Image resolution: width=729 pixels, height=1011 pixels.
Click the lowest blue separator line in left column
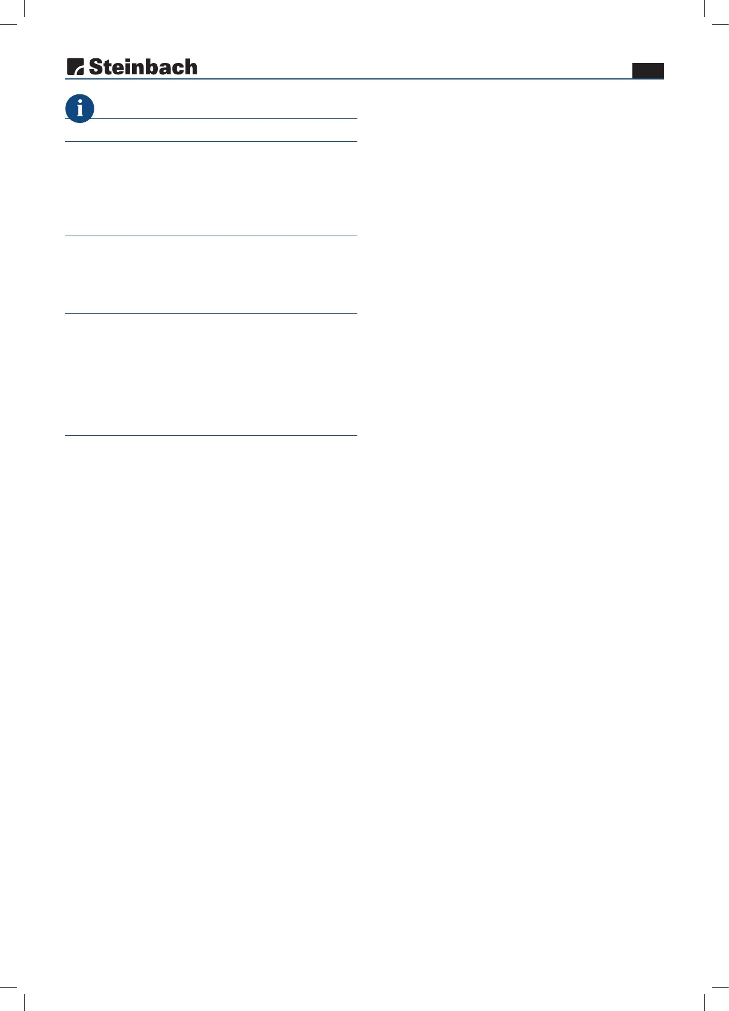click(x=211, y=436)
